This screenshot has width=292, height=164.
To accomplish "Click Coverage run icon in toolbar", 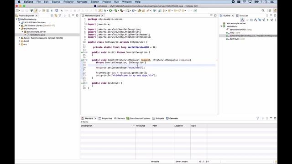I will pos(116,10).
